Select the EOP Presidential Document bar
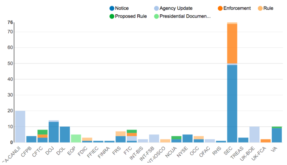The width and height of the screenshot is (287, 165). coord(76,138)
